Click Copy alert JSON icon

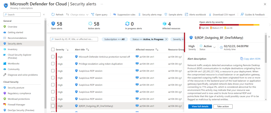(242, 59)
